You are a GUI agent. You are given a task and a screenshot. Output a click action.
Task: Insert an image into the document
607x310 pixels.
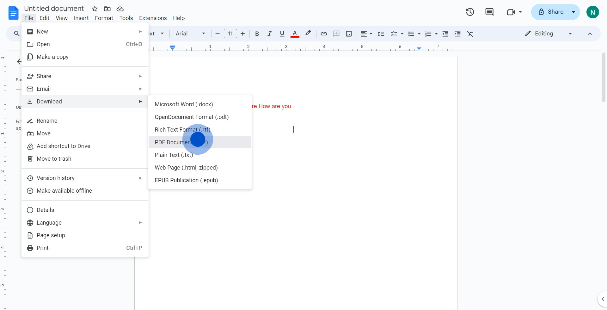pyautogui.click(x=349, y=34)
